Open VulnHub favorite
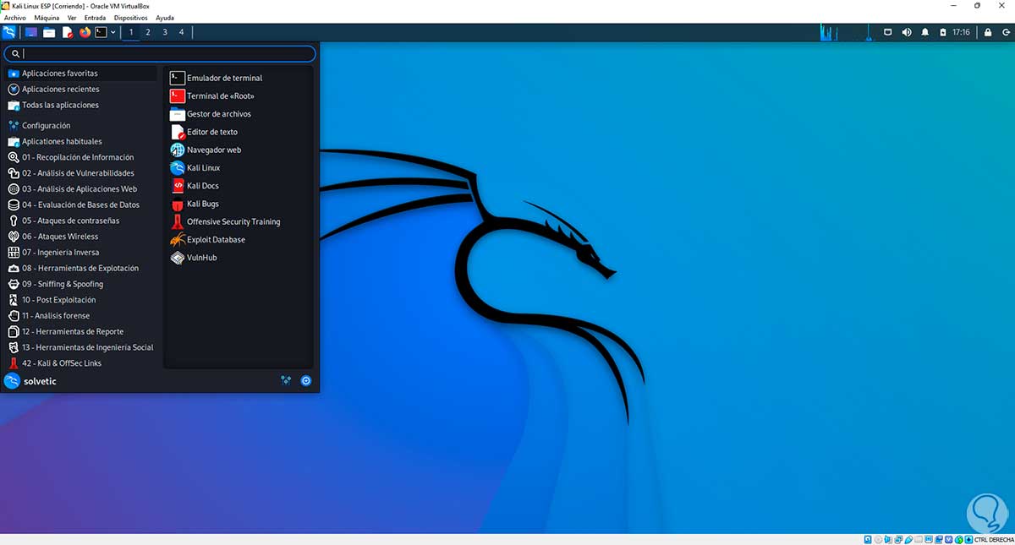 (x=239, y=258)
